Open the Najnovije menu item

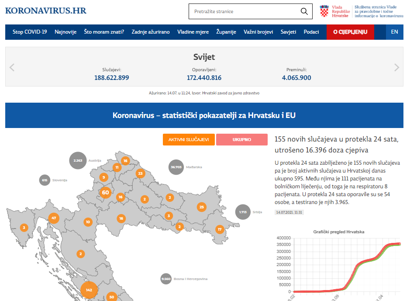coord(65,31)
